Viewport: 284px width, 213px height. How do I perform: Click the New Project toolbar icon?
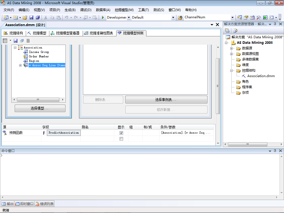click(6, 17)
